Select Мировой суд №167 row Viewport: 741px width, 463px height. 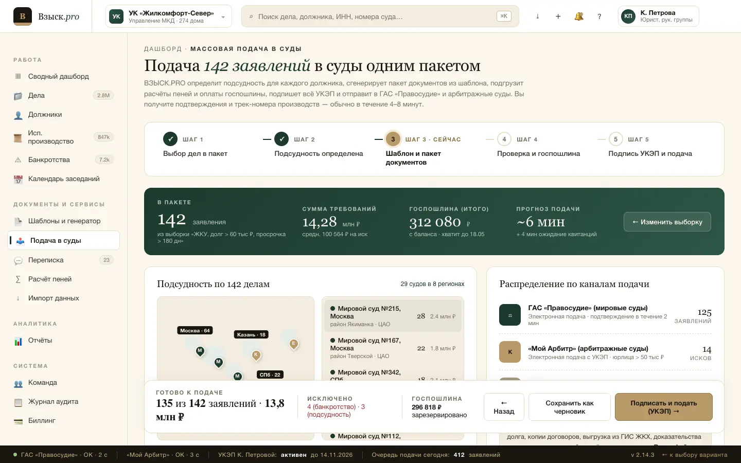[393, 348]
